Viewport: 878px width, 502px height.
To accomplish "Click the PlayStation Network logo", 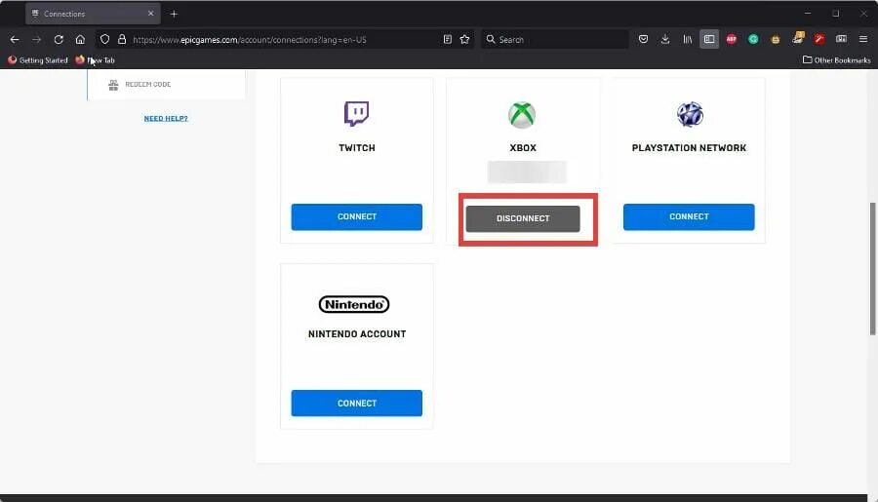I will (690, 115).
